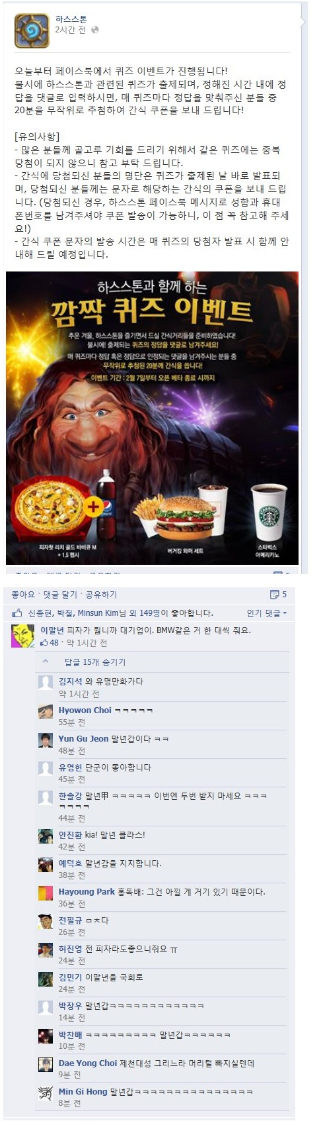Open Dae Yong Choi's profile picture

46,1064
